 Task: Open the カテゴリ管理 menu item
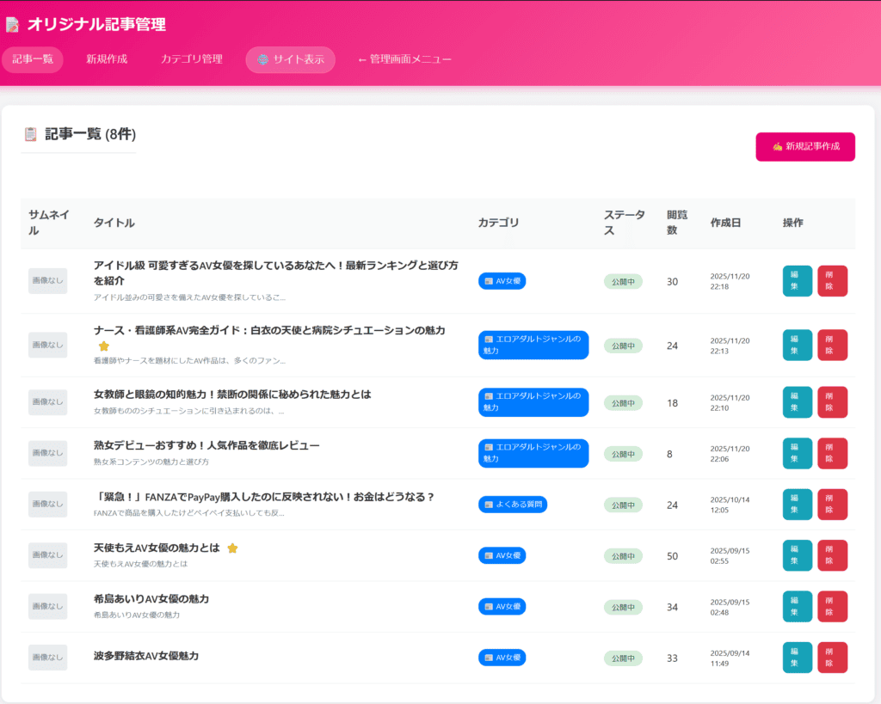tap(191, 59)
